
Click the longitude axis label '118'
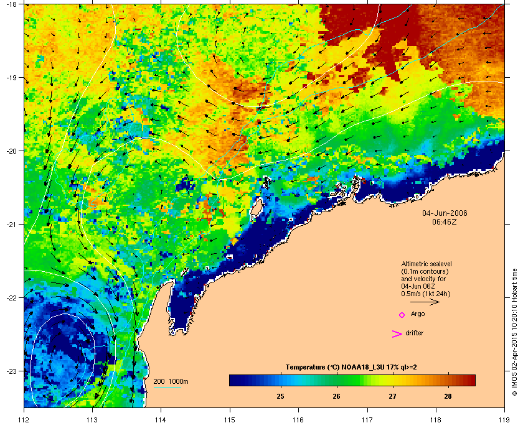436,420
